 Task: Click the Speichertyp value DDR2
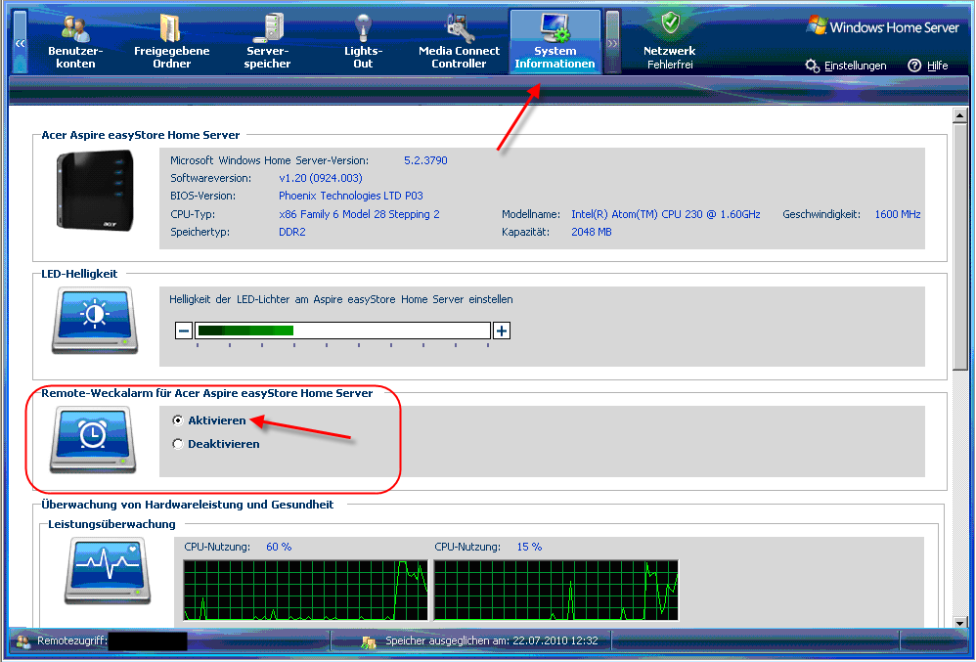click(292, 232)
